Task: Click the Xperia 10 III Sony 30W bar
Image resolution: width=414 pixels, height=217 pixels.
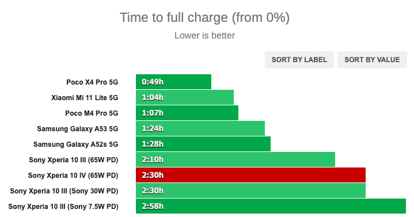Action: coord(251,191)
